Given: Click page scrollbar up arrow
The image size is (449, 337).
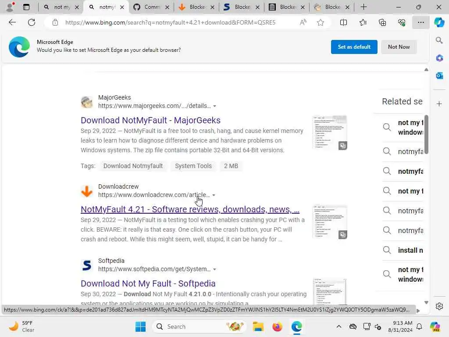Looking at the screenshot, I should pyautogui.click(x=426, y=69).
